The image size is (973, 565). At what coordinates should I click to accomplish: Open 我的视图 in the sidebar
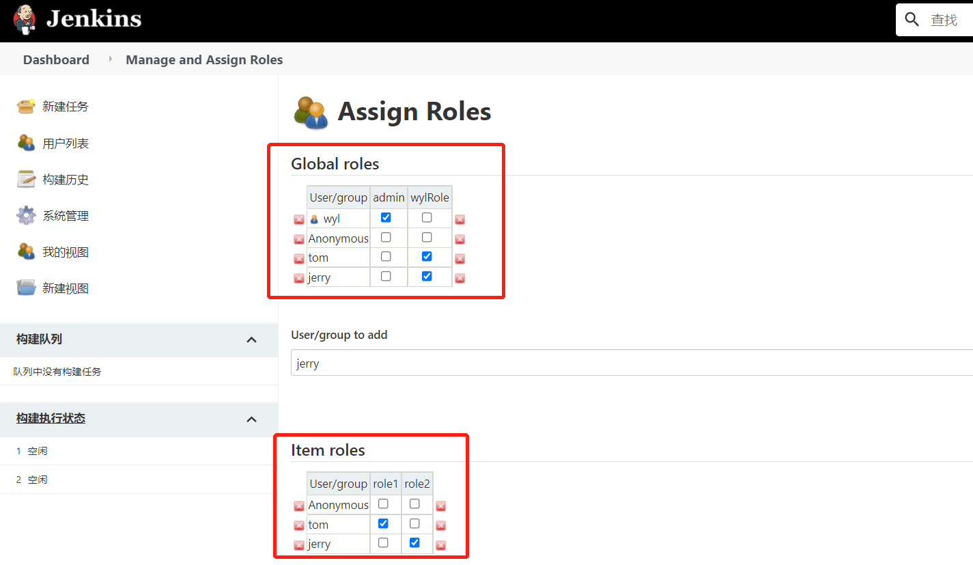click(66, 252)
